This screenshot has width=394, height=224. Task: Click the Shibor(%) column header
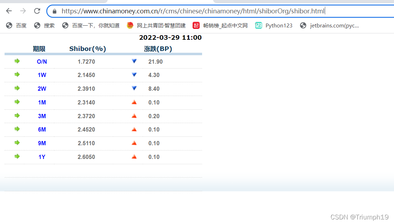[88, 49]
